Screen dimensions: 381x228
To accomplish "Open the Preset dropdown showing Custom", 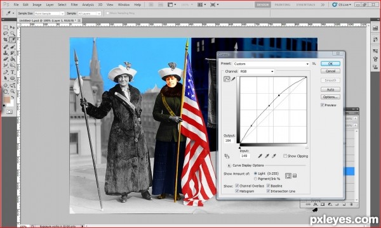I will point(271,64).
